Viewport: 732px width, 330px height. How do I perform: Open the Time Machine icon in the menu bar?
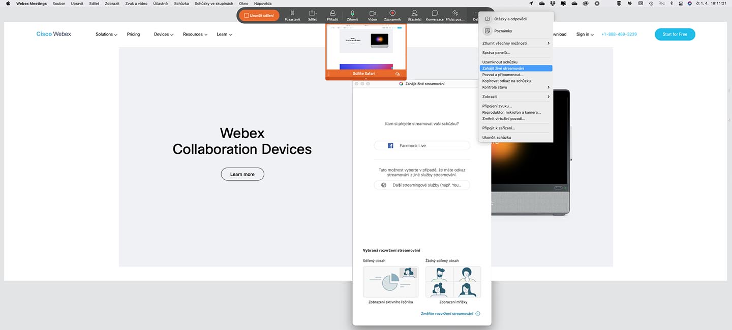[651, 3]
